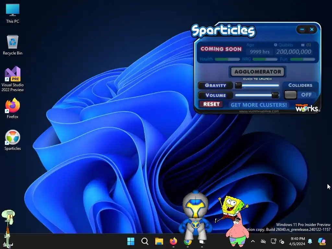Switch to Firefox in the taskbar
This screenshot has width=332, height=249.
click(x=173, y=241)
